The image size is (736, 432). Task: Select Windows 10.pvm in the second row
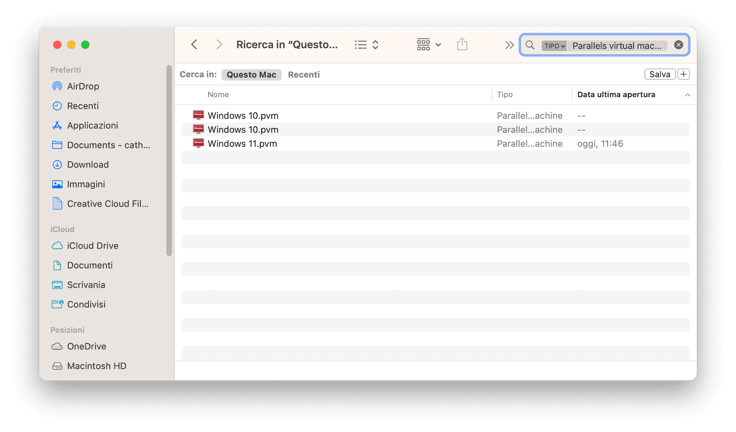coord(436,129)
